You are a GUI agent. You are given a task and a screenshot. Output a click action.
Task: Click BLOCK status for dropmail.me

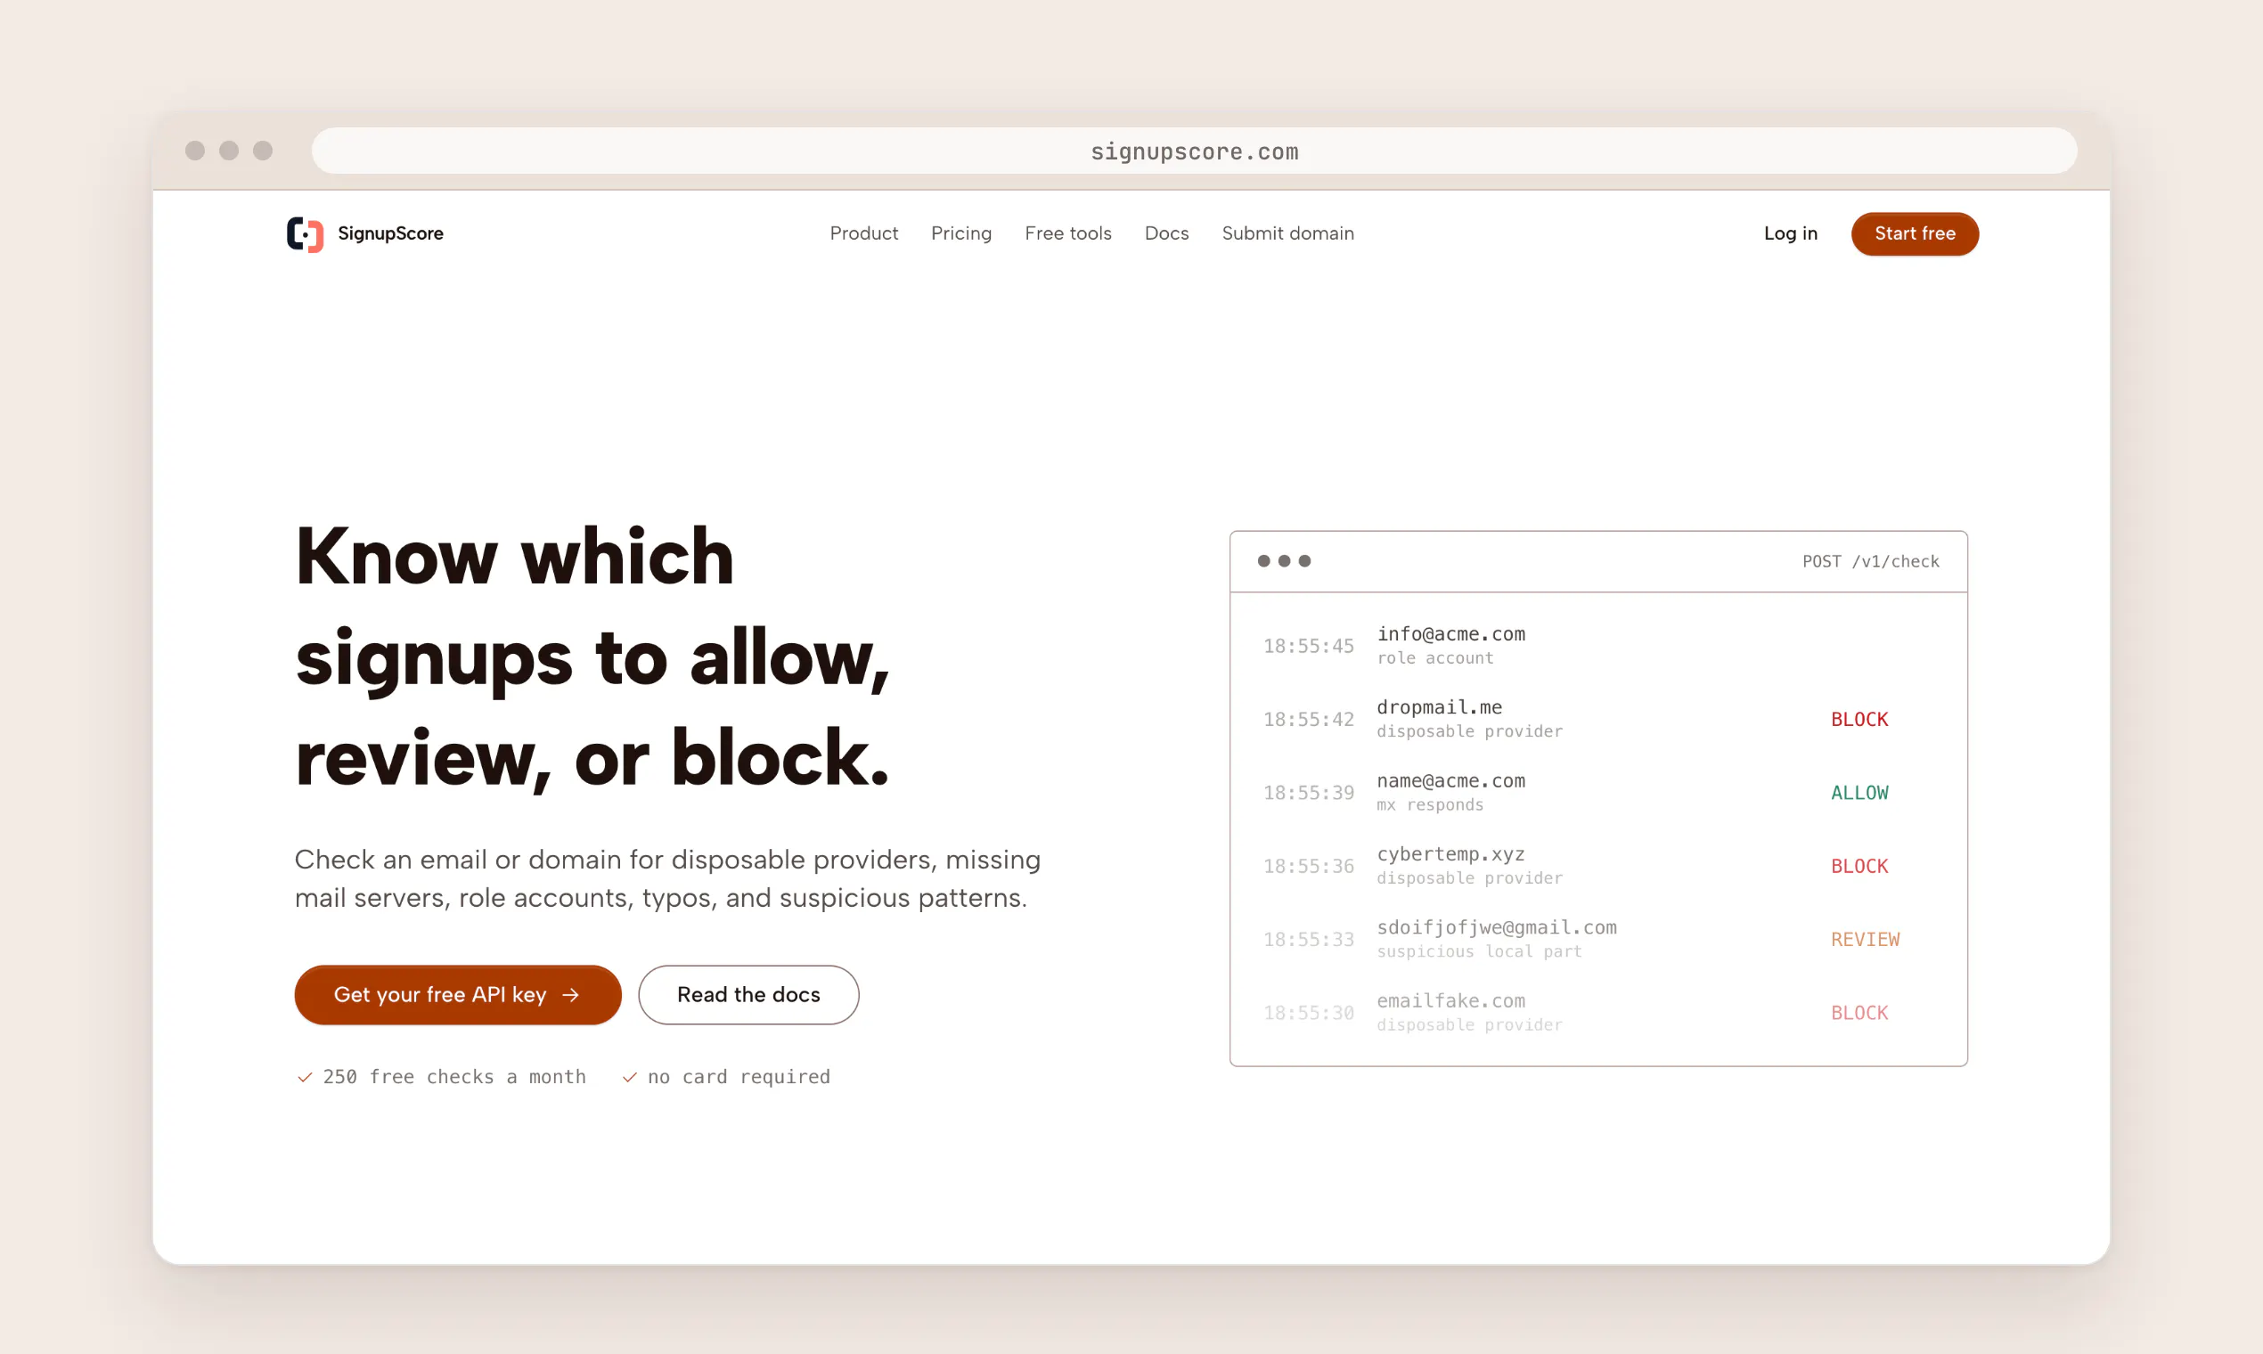point(1859,719)
